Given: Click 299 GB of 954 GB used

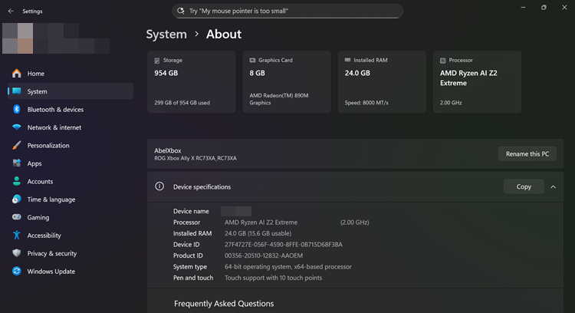Looking at the screenshot, I should click(182, 103).
